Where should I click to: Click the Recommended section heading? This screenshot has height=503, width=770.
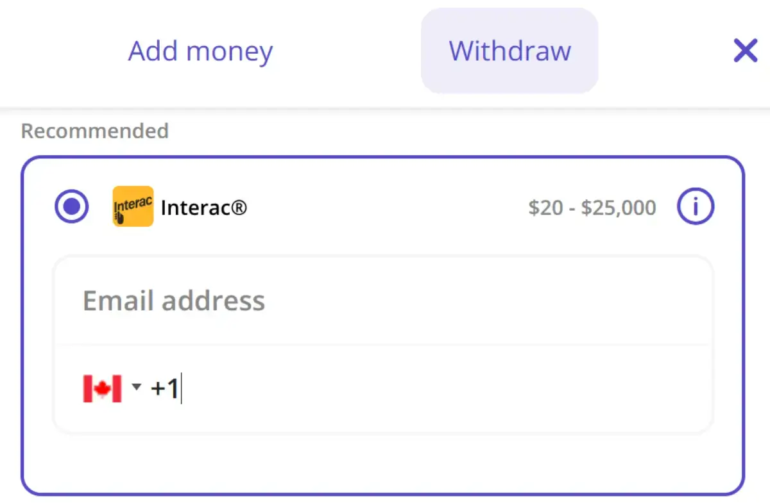coord(94,131)
